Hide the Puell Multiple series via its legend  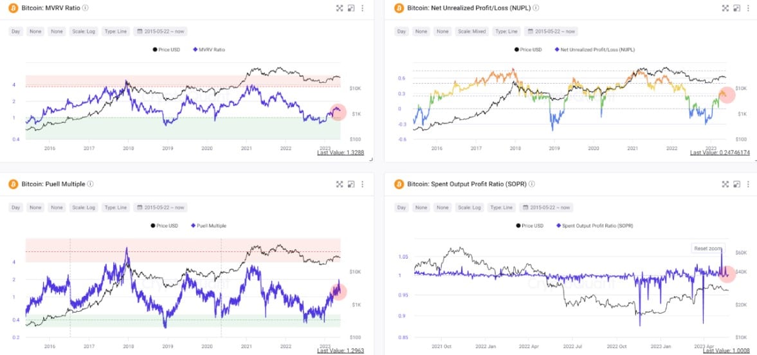tap(209, 226)
